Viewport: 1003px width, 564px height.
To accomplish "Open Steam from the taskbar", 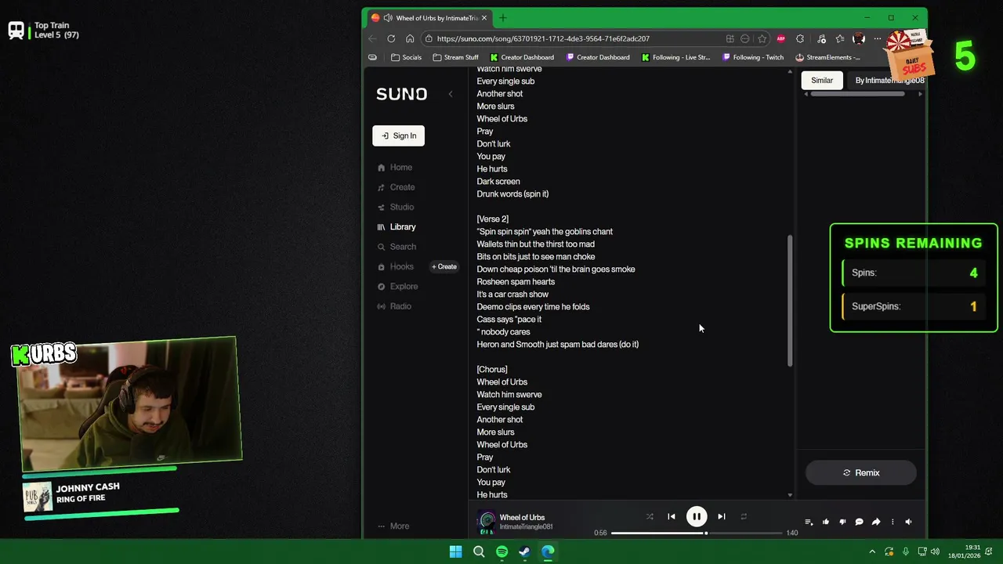I will 525,551.
